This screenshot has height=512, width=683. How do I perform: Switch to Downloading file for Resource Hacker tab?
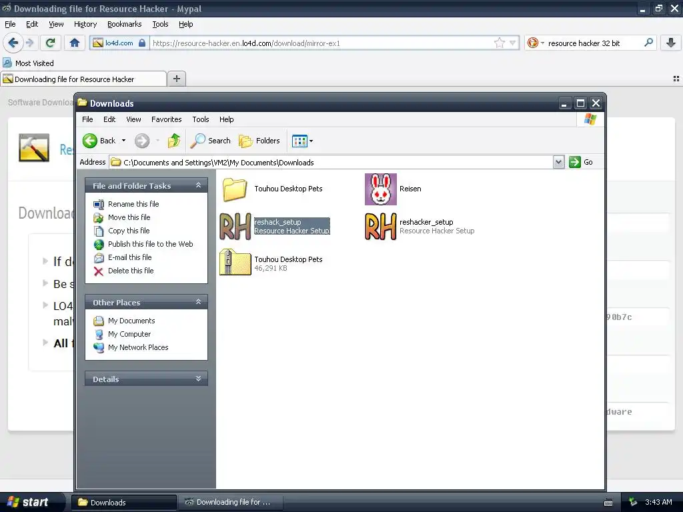[83, 79]
